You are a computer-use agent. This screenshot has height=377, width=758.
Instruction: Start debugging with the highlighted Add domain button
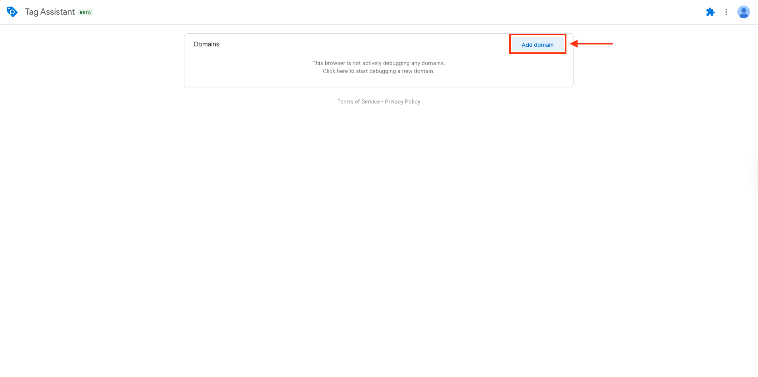tap(537, 44)
